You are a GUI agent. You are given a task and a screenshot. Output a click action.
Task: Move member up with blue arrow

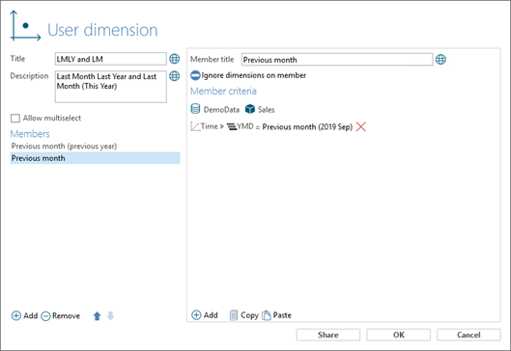coord(98,316)
